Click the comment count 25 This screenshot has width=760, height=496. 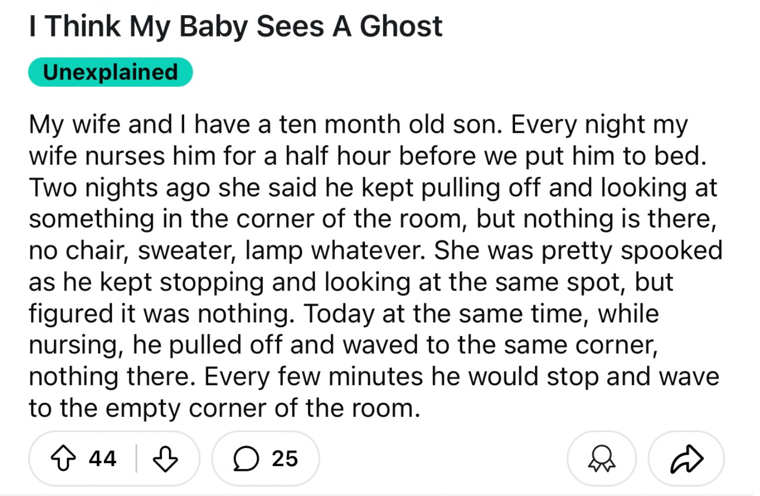point(284,459)
